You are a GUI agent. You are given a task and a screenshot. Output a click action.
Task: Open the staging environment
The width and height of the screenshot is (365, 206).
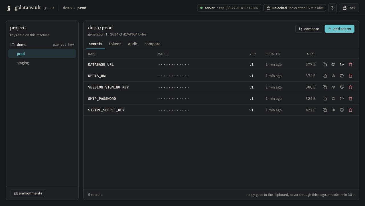[x=42, y=63]
